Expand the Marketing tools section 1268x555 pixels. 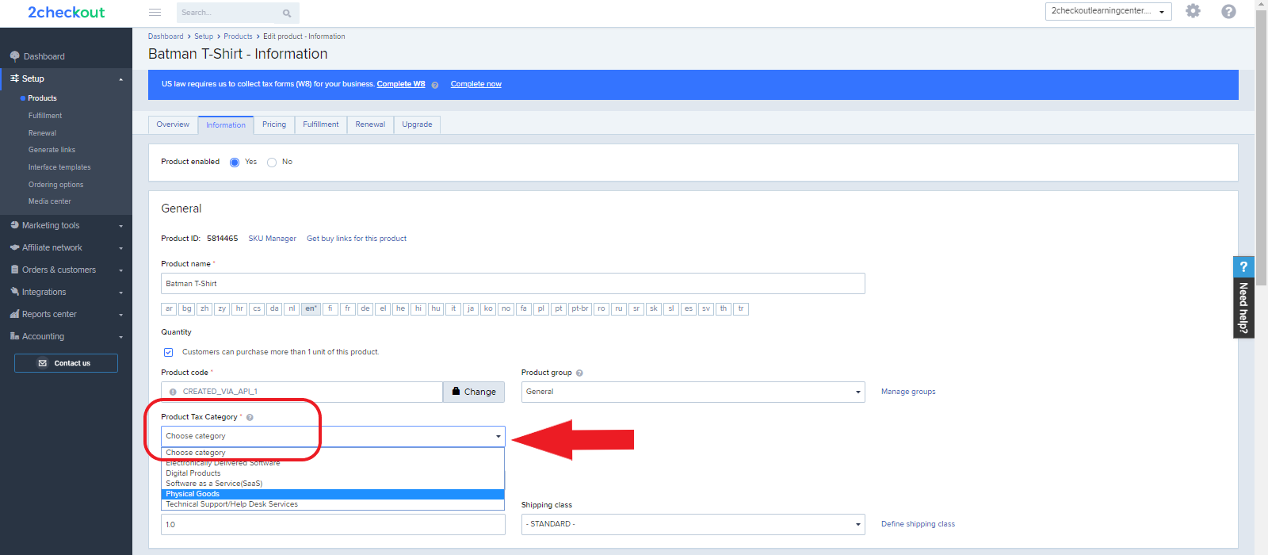point(121,226)
